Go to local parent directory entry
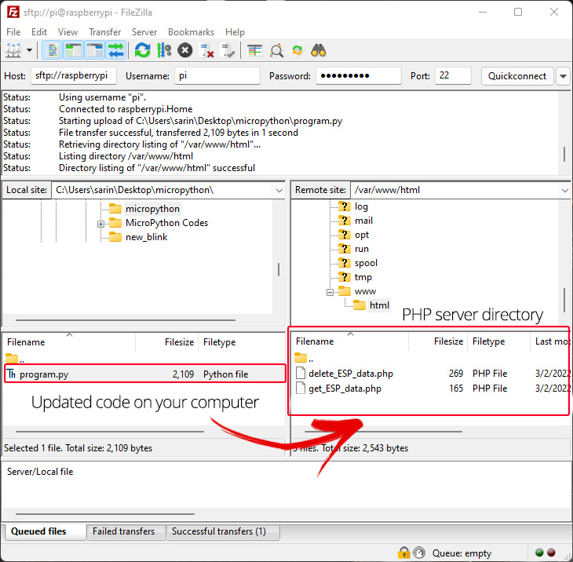Screen dimensions: 573x562 click(16, 359)
